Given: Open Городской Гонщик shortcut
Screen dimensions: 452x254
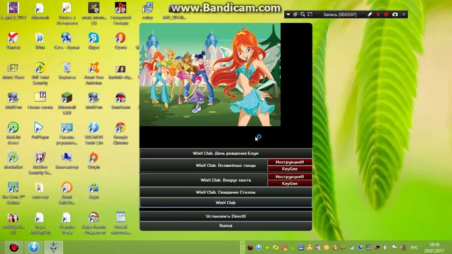Looking at the screenshot, I should (120, 14).
